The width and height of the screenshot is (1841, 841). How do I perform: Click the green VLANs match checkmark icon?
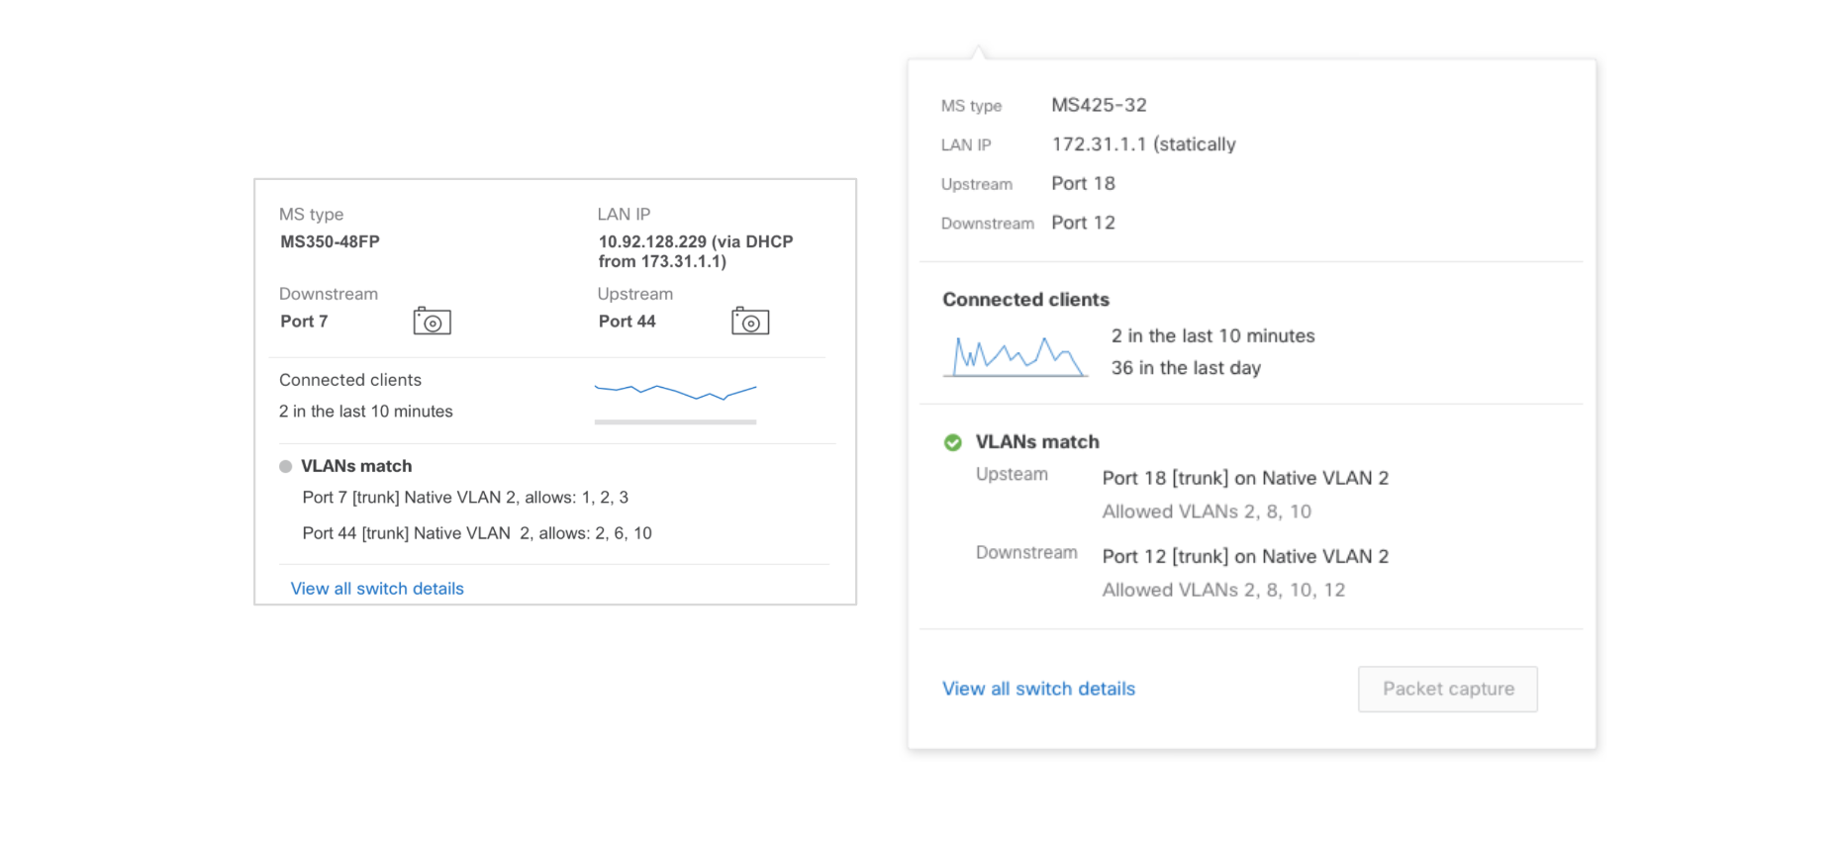953,442
